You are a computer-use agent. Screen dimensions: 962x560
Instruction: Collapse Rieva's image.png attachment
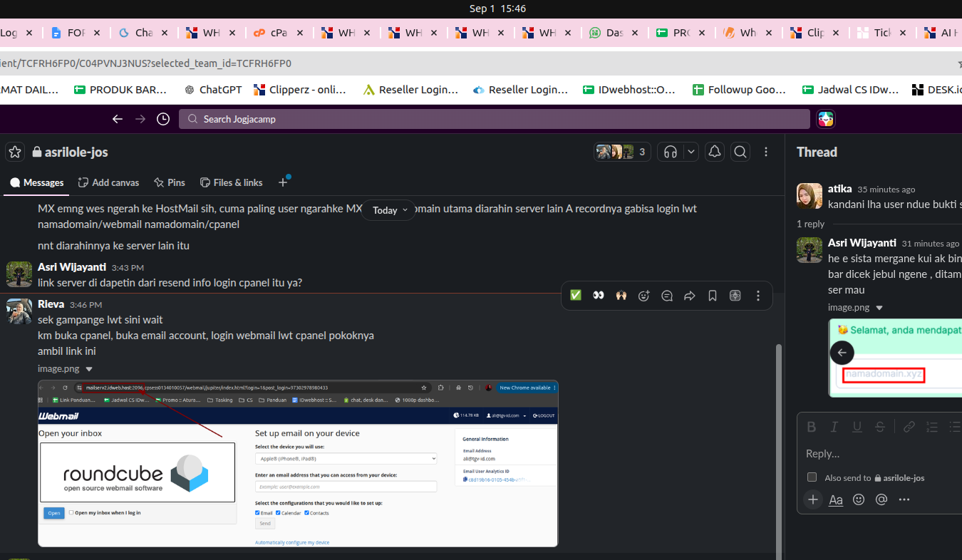89,369
